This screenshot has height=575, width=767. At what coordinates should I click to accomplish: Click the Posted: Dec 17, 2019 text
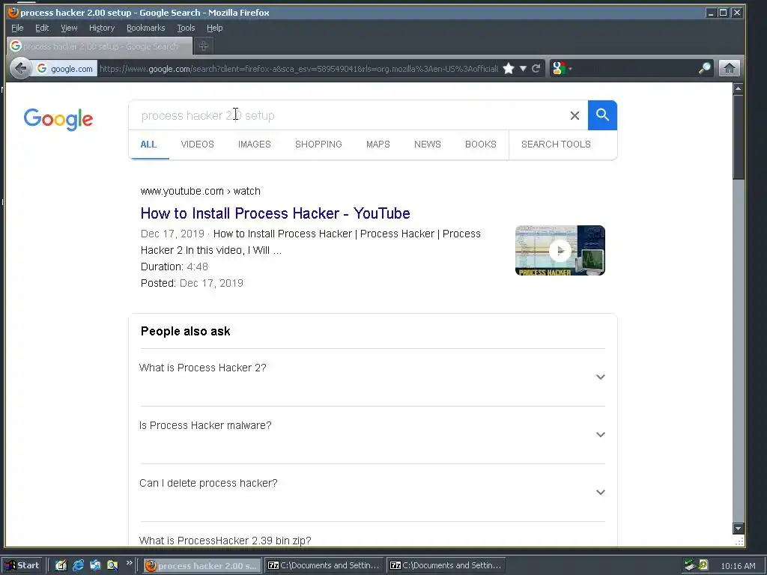(x=192, y=283)
